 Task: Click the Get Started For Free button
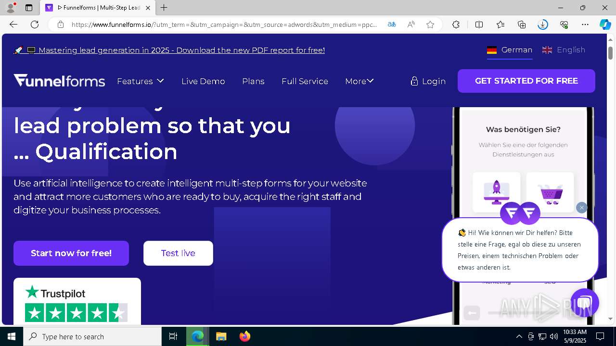526,81
